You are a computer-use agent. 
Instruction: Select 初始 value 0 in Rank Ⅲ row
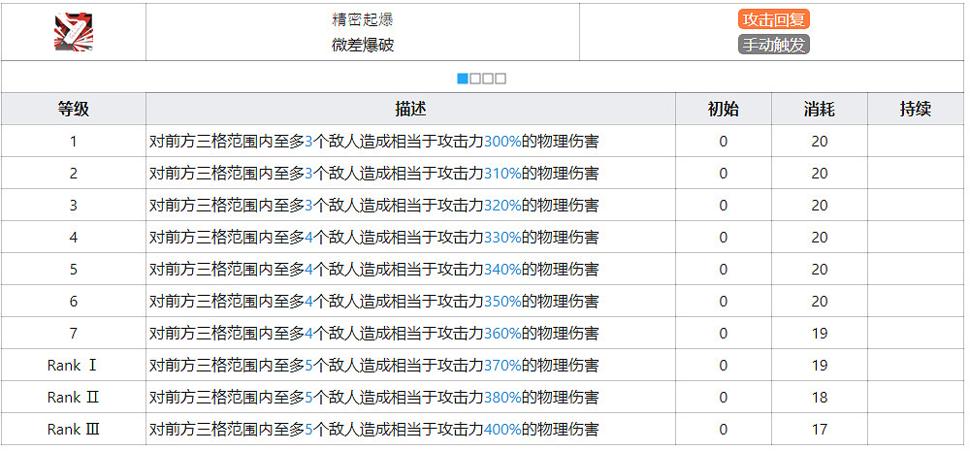(724, 430)
